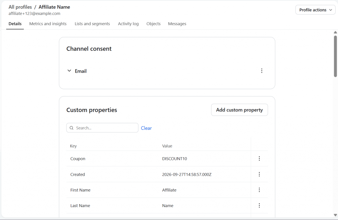
Task: Click the Created key cell
Action: (78, 174)
